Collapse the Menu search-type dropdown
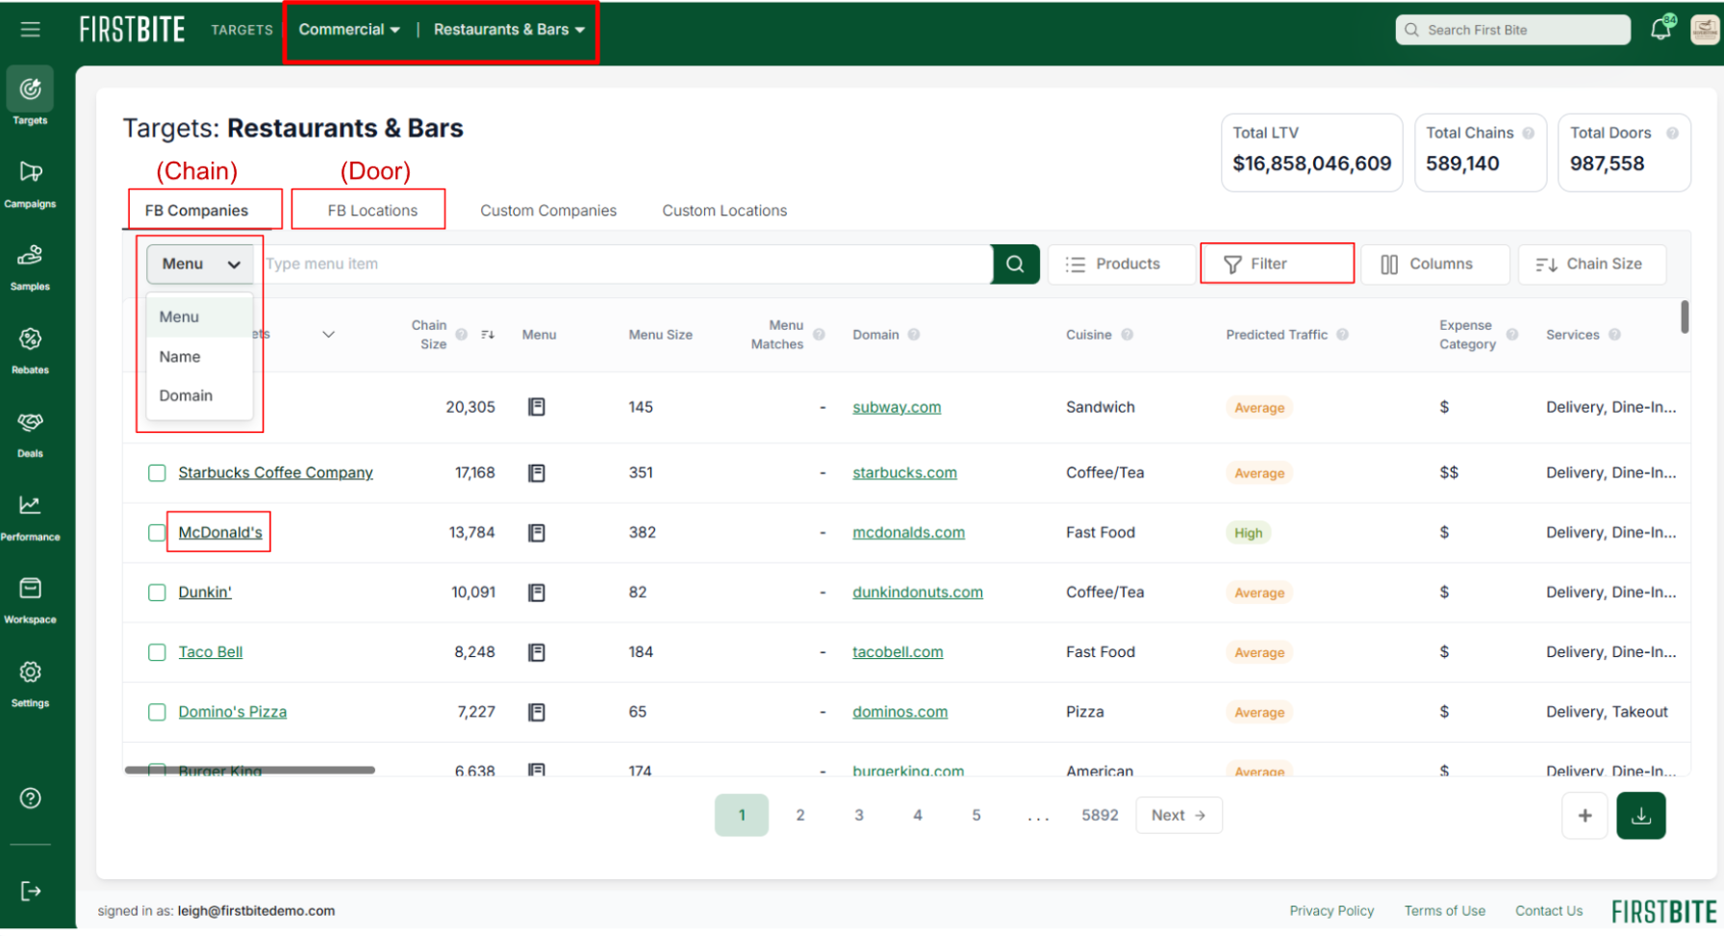Screen dimensions: 1724x936 (x=200, y=264)
